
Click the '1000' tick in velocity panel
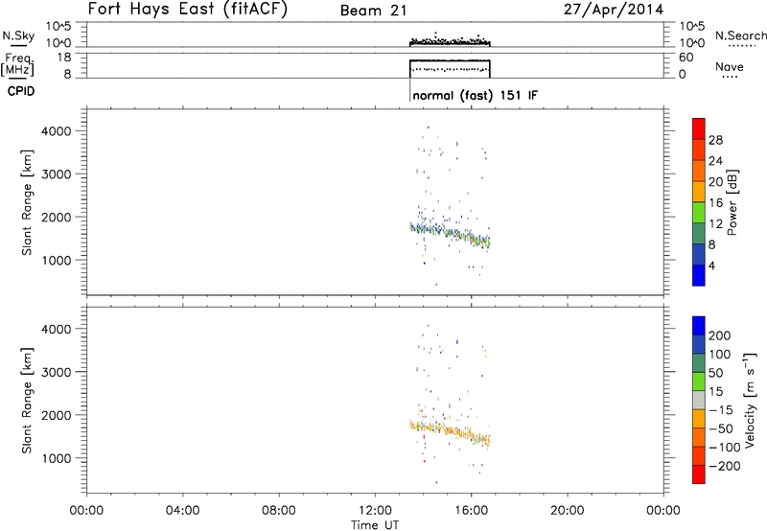(x=57, y=458)
